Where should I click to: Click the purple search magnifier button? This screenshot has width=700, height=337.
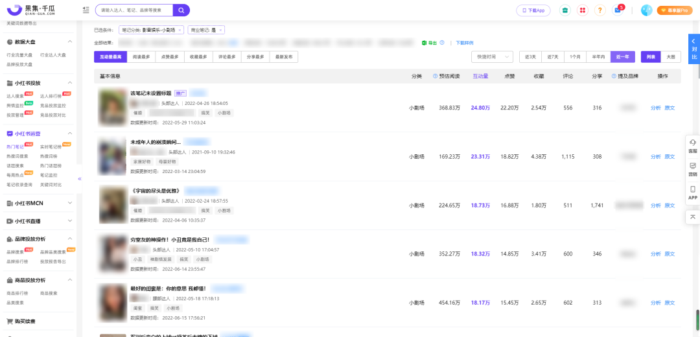(181, 10)
